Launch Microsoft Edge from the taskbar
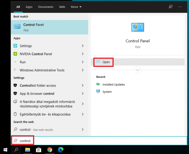This screenshot has height=154, width=189. (61, 150)
